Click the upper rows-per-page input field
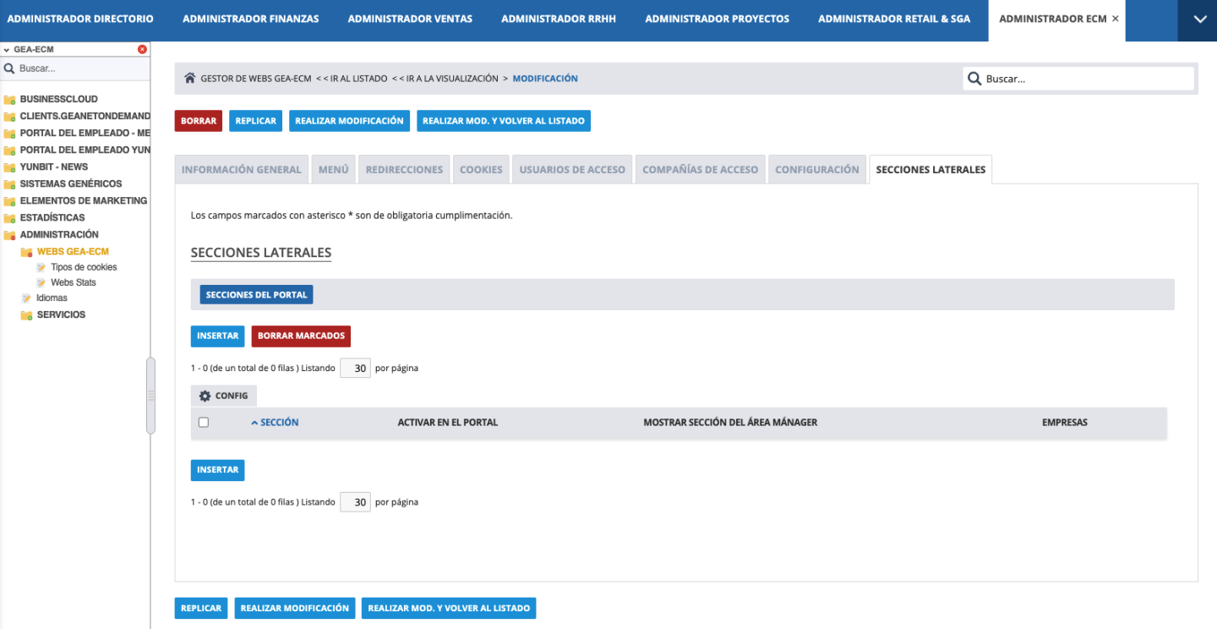The height and width of the screenshot is (629, 1217). coord(355,369)
